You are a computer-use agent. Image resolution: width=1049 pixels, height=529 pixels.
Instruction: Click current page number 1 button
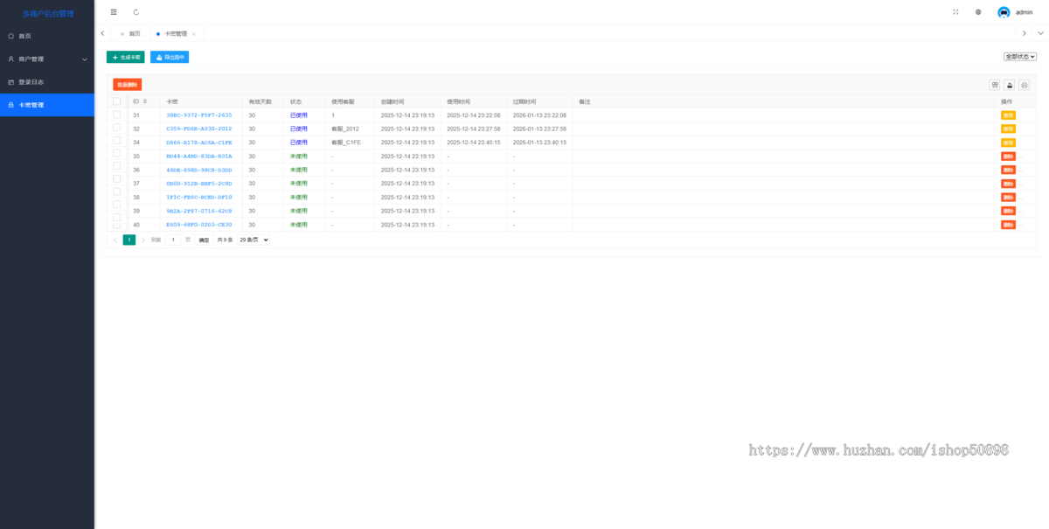(129, 240)
